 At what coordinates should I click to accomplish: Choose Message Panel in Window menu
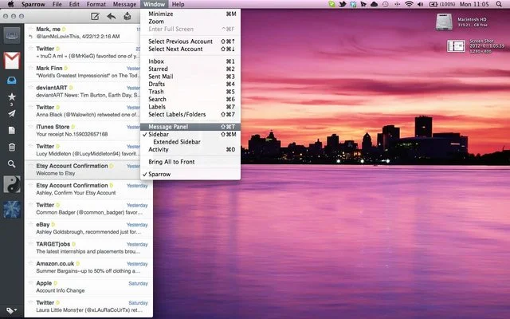190,127
